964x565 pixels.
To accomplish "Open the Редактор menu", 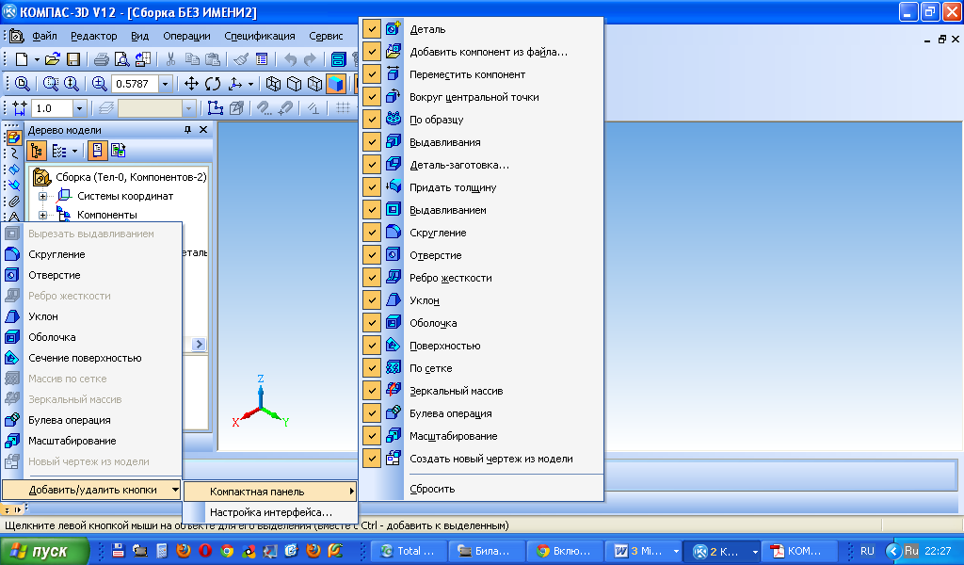I will point(93,36).
